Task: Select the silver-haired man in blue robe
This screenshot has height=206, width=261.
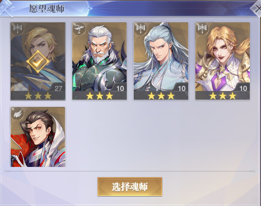Action: coord(161,61)
